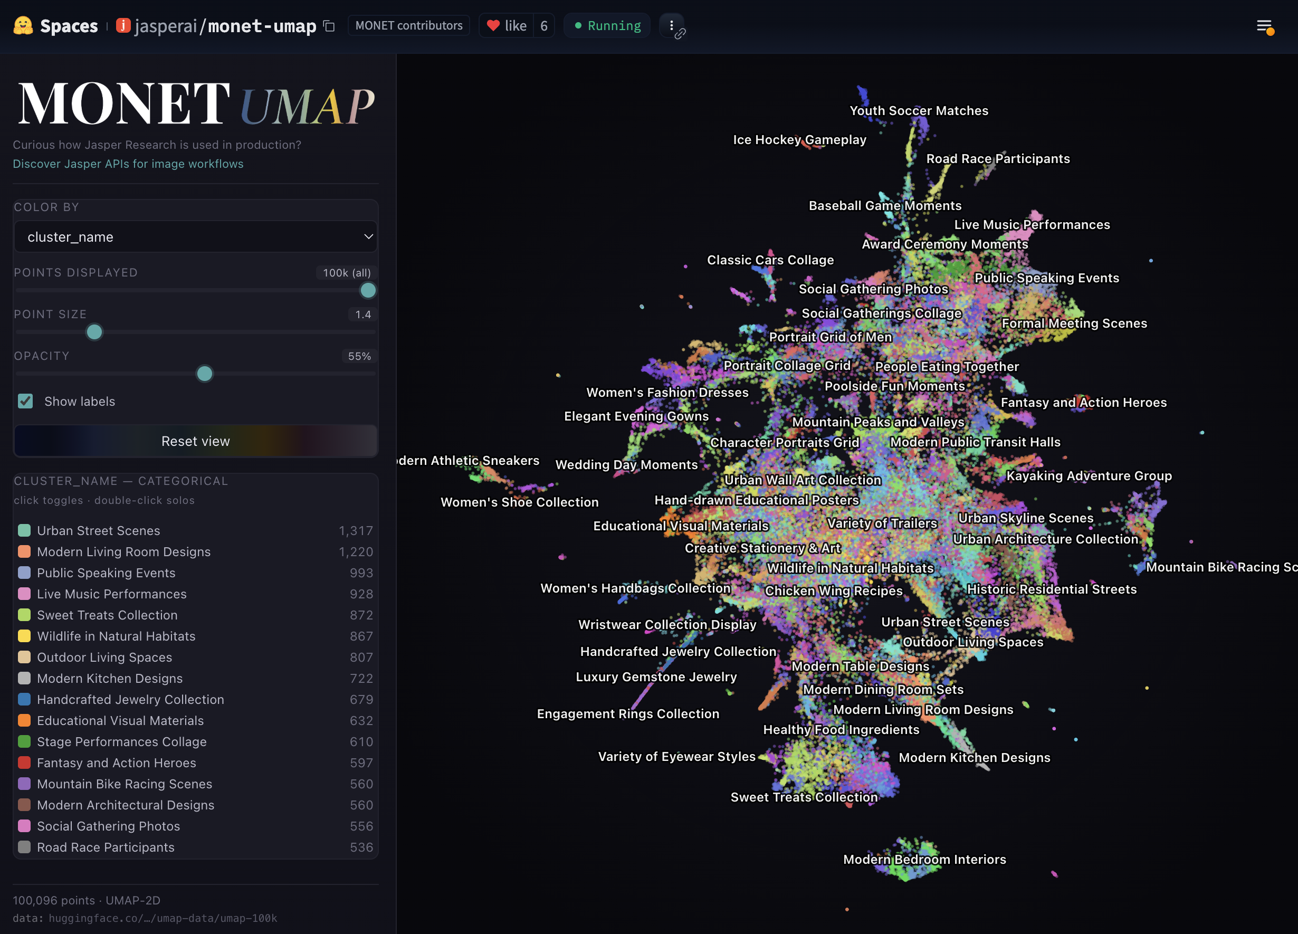
Task: Open the jasperai organization link
Action: coord(166,26)
